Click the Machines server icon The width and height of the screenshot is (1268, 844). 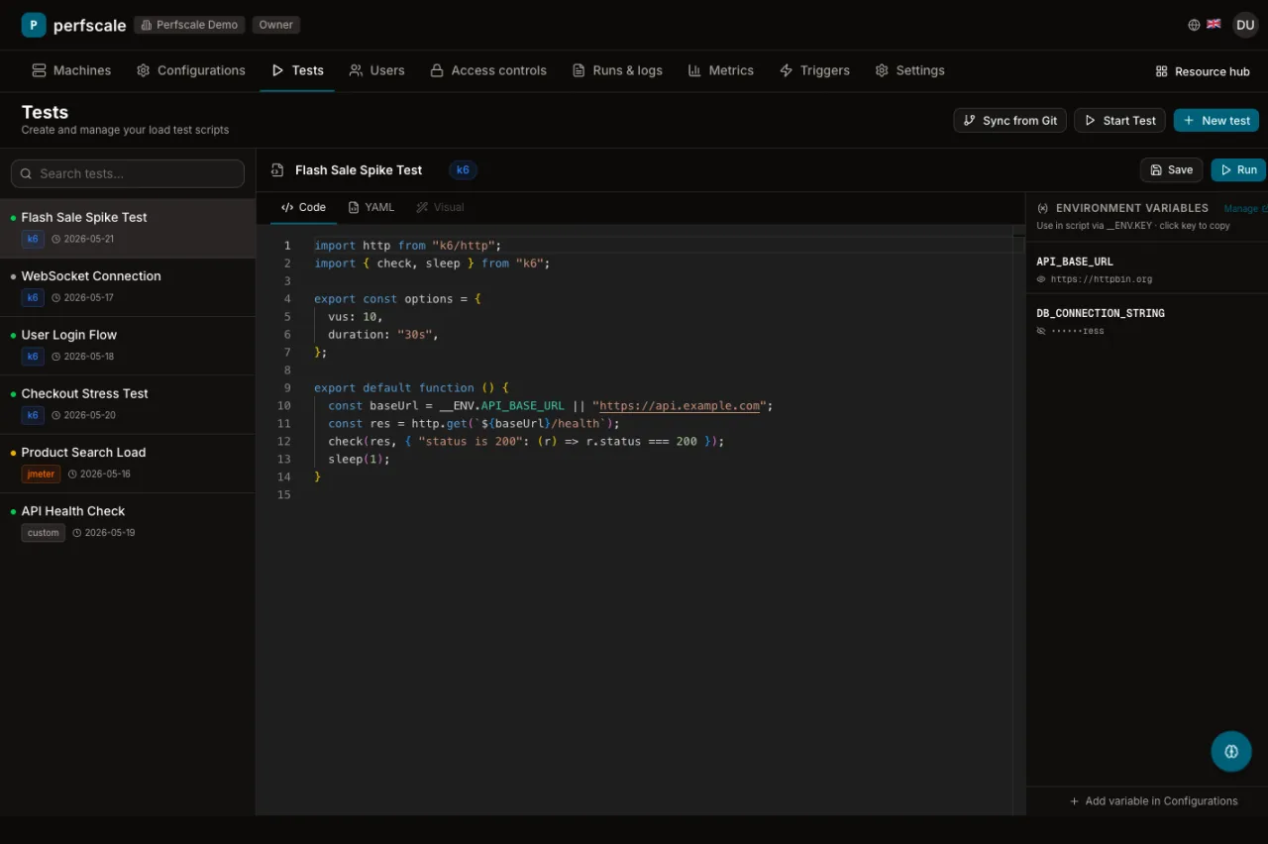coord(40,70)
